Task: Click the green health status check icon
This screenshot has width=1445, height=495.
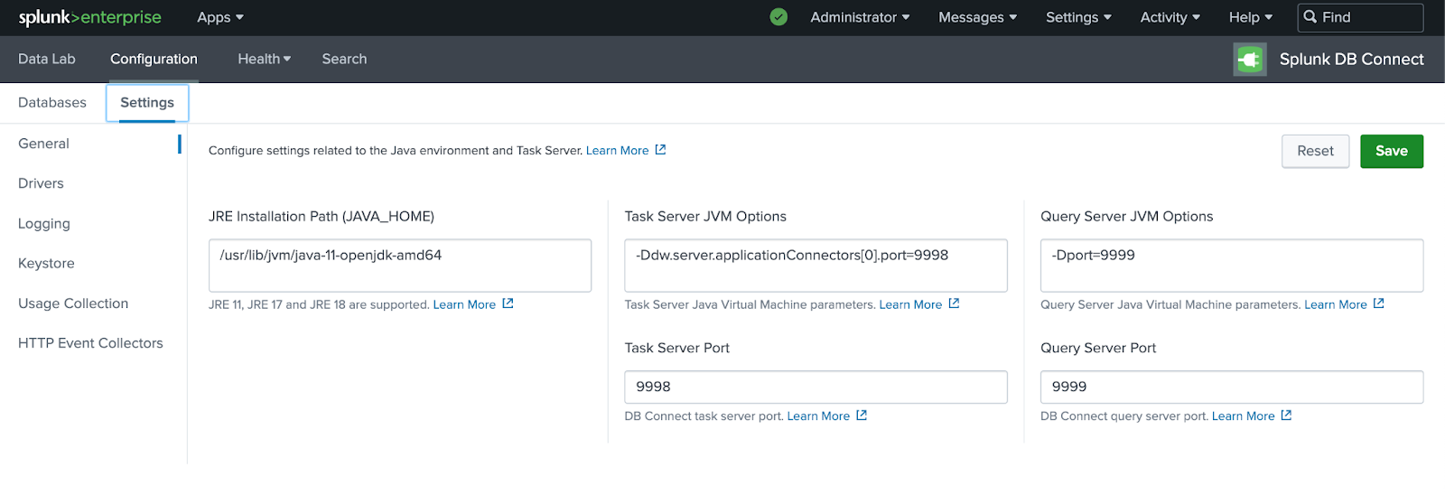Action: pos(778,17)
